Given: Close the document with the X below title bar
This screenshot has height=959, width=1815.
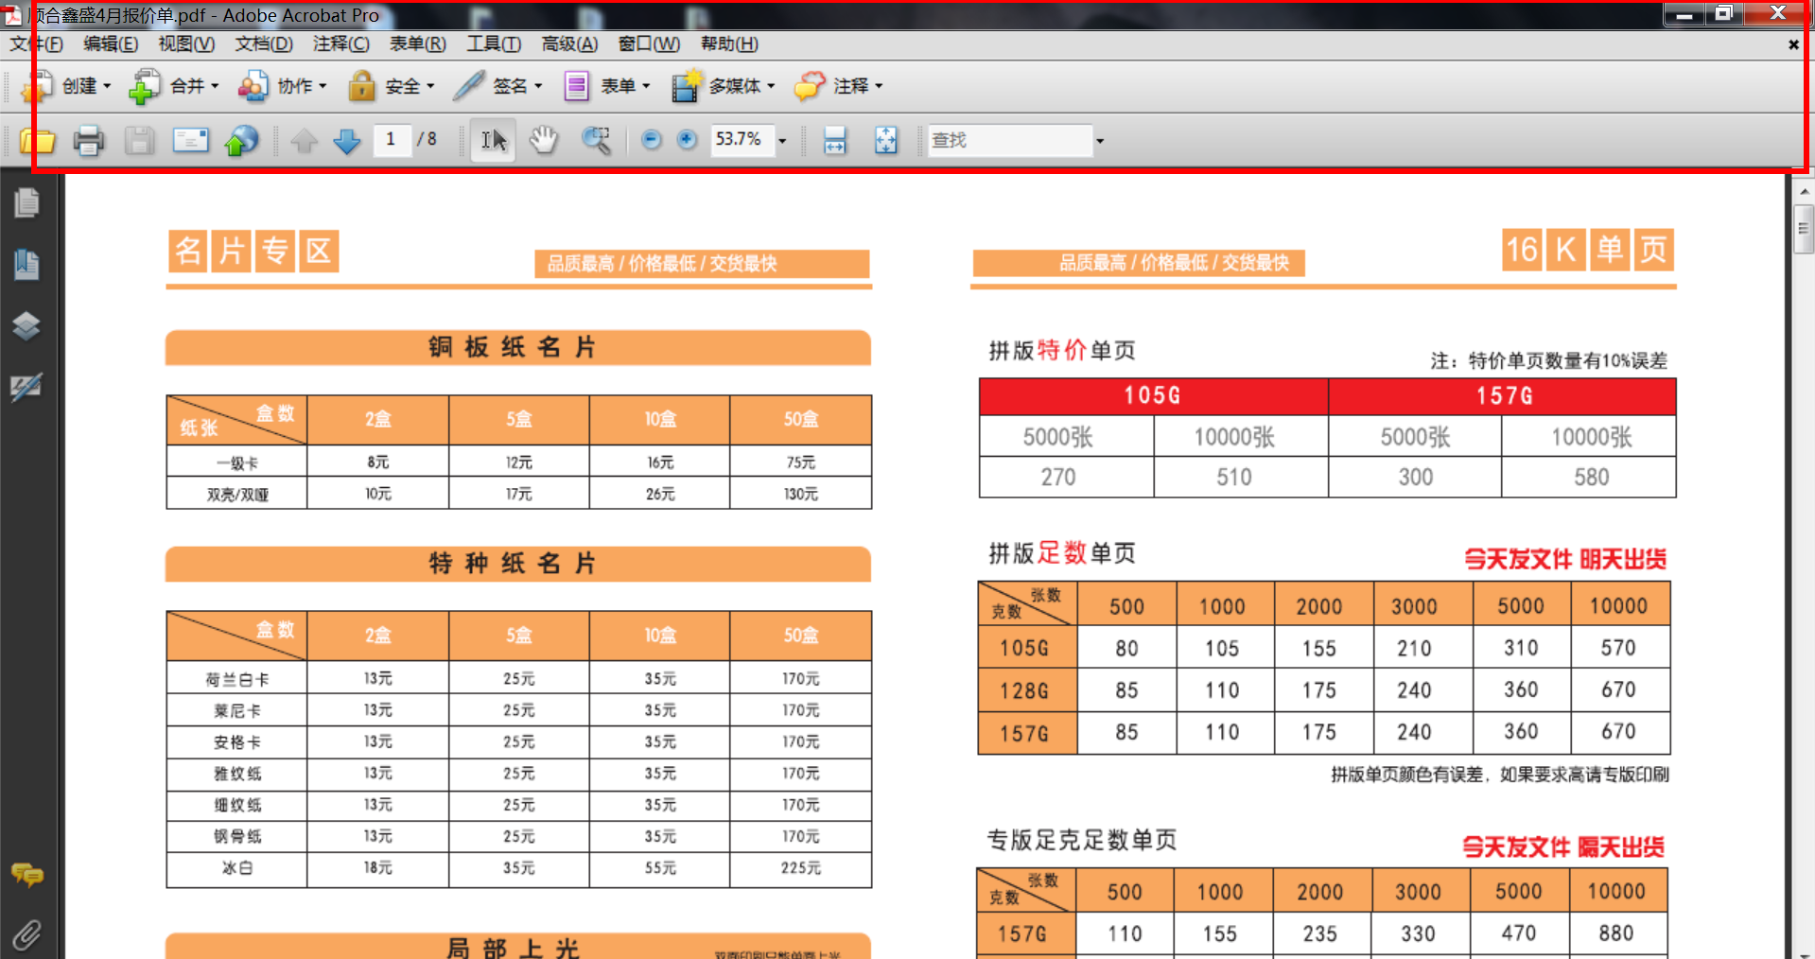Looking at the screenshot, I should [1793, 44].
